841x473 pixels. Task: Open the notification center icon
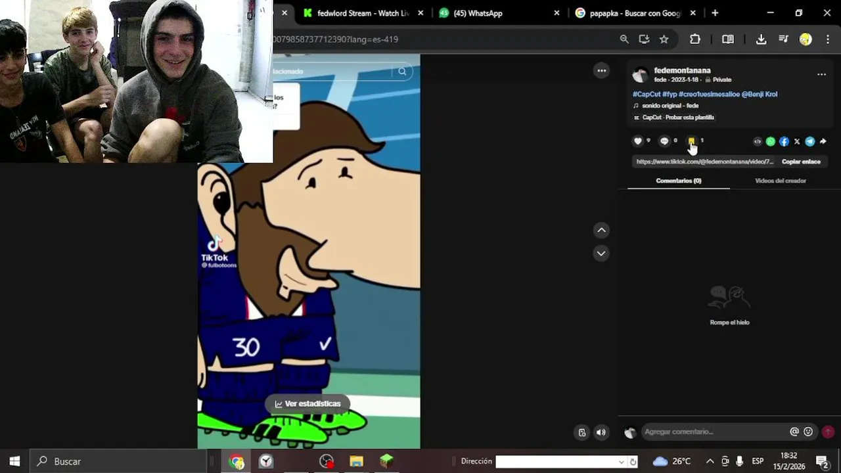pyautogui.click(x=822, y=461)
